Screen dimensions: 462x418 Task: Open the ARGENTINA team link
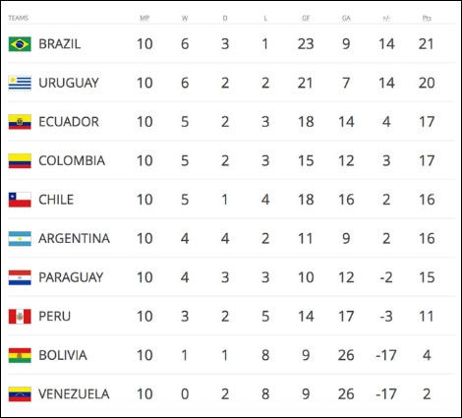[x=74, y=239]
